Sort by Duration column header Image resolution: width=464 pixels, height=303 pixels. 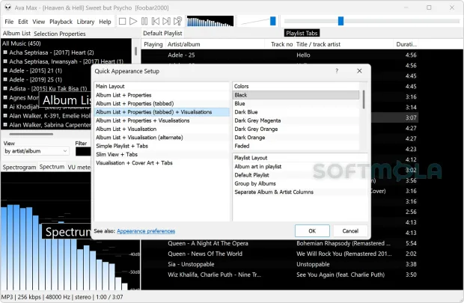(x=406, y=44)
